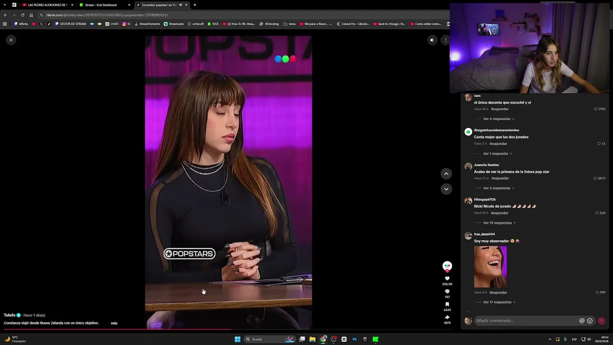Screen dimensions: 613x345
Task: Open the StreamElements bookmark
Action: coord(148,24)
